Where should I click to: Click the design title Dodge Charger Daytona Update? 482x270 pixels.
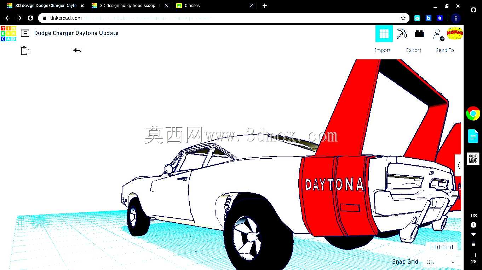point(76,33)
